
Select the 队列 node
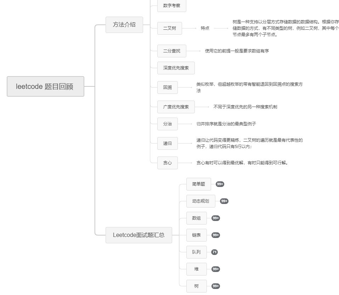[197, 252]
